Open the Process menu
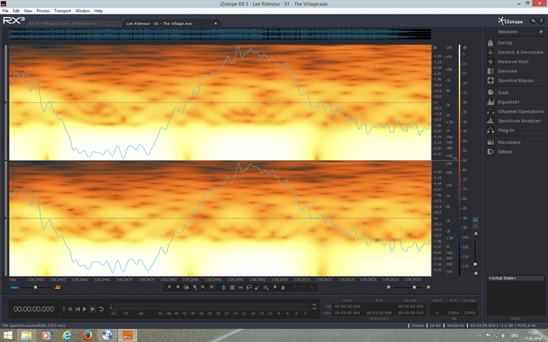548x342 pixels. (43, 11)
